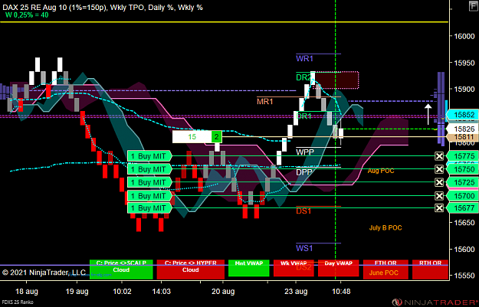Click the Mnt VWAP status box
Image resolution: width=479 pixels, height=307 pixels.
pos(248,268)
